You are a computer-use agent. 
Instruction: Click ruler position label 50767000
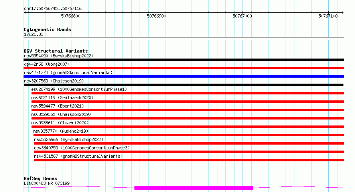tap(242, 16)
